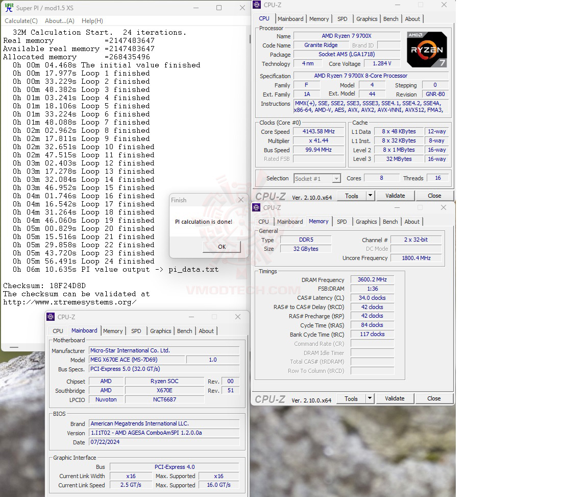This screenshot has height=497, width=588.
Task: Click Tools button in top CPU-Z
Action: tap(351, 196)
